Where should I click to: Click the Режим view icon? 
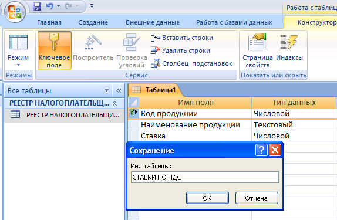pos(18,42)
